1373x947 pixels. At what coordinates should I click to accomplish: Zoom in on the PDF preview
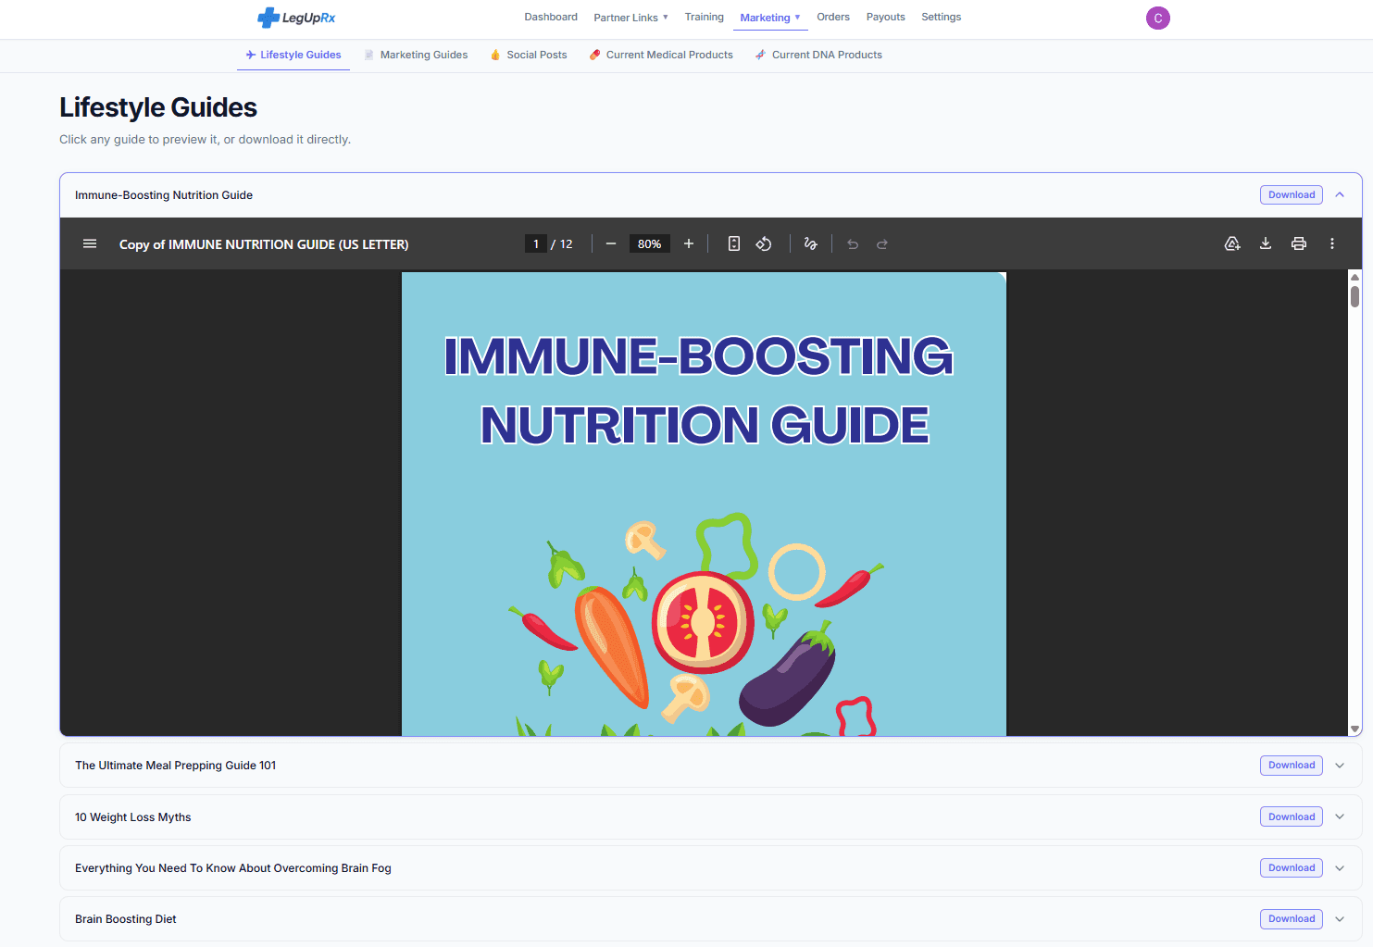click(689, 243)
